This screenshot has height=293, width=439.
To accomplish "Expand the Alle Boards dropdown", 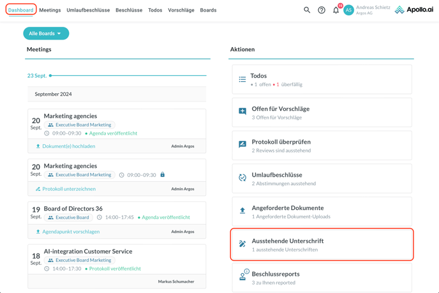I will (46, 33).
